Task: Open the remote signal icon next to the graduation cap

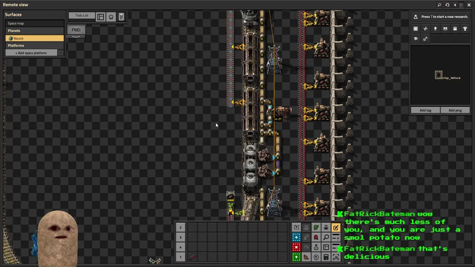Action: 426,39
